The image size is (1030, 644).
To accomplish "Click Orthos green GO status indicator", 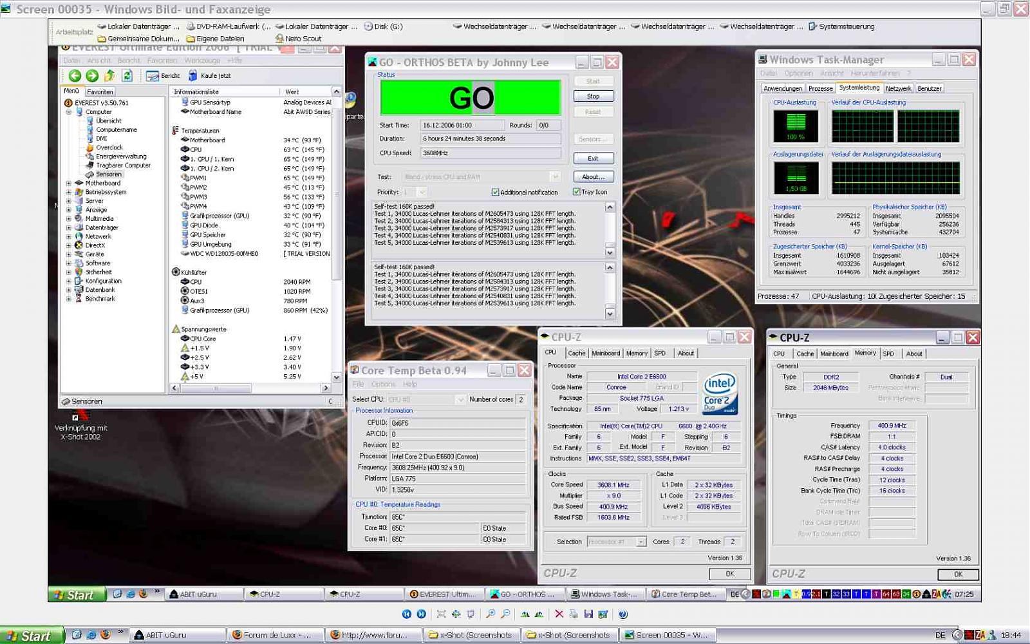I will (x=471, y=98).
